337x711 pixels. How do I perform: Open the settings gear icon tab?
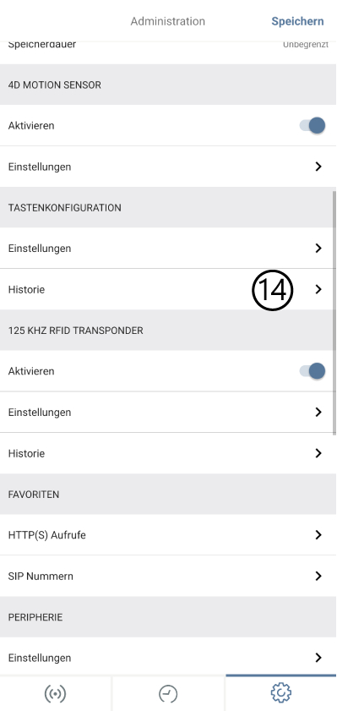pos(280,692)
